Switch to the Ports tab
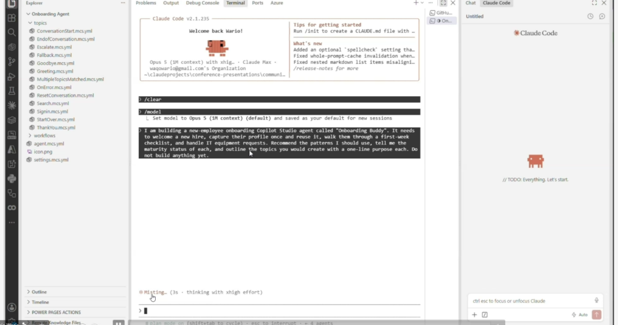This screenshot has width=618, height=325. coord(257,3)
